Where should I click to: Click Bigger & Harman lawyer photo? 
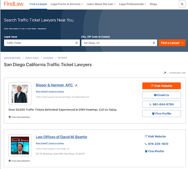pyautogui.click(x=20, y=94)
